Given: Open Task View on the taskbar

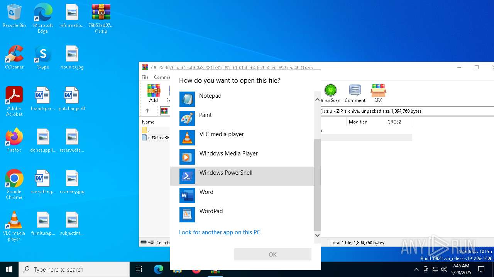Looking at the screenshot, I should 139,269.
